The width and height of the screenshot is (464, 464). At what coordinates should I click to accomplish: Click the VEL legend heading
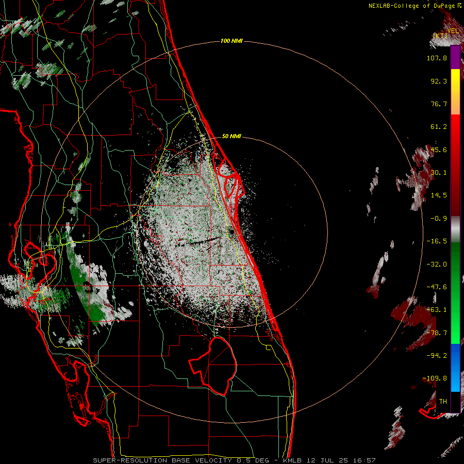[453, 31]
